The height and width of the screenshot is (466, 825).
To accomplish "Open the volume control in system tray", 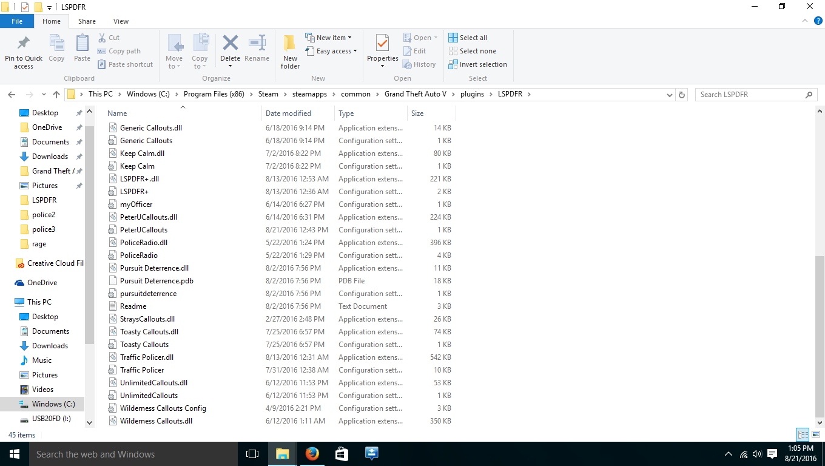I will [756, 454].
